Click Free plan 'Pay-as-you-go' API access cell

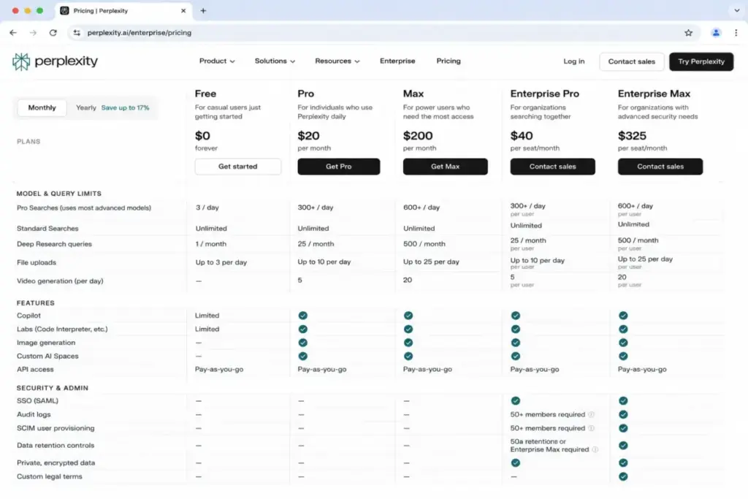pos(219,369)
